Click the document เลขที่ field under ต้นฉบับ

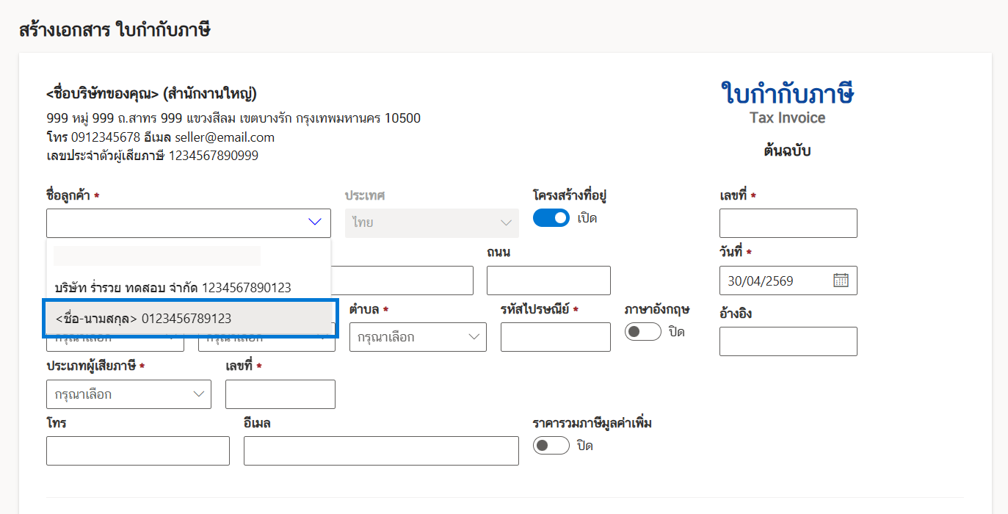[788, 223]
